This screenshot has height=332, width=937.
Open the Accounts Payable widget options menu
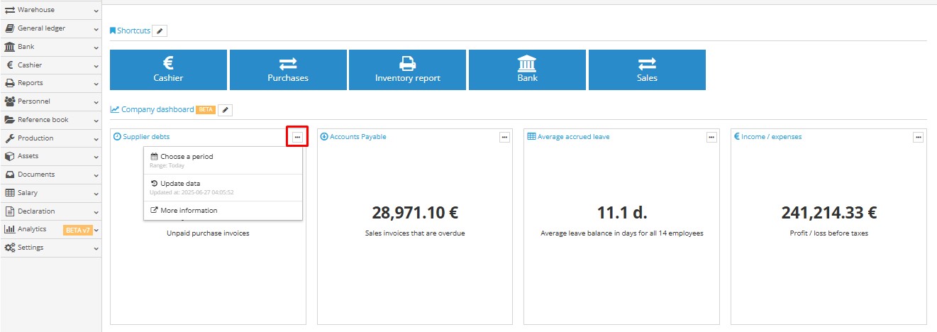point(504,138)
